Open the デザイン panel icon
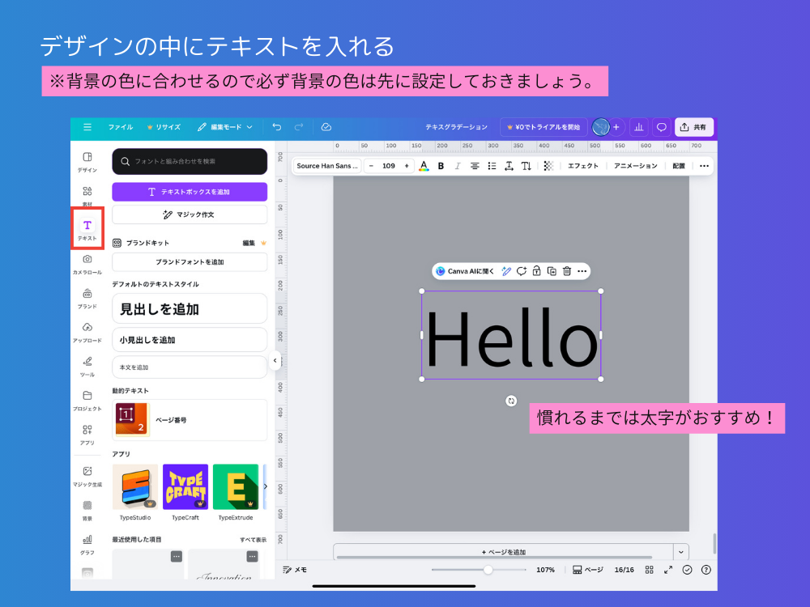The image size is (810, 607). 87,159
